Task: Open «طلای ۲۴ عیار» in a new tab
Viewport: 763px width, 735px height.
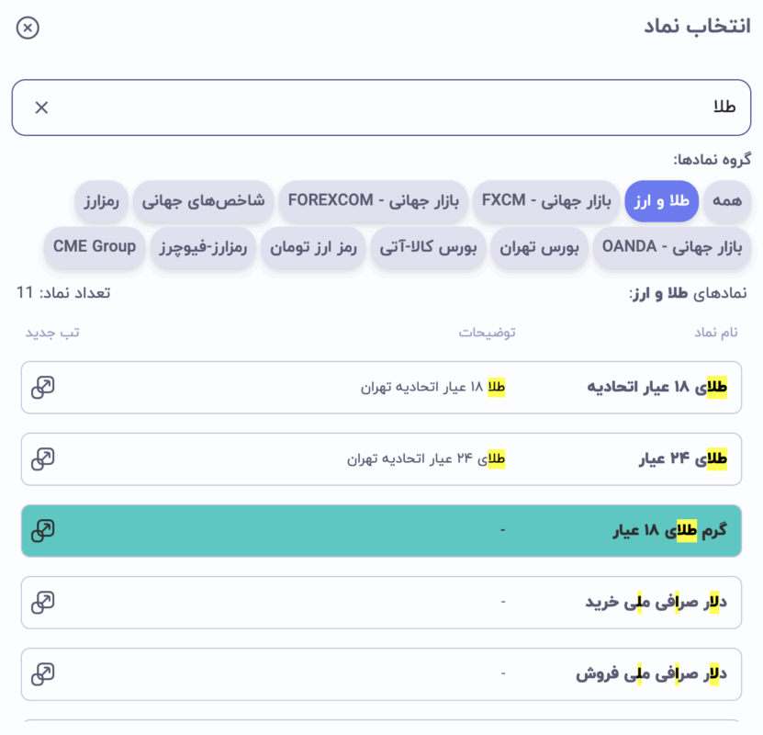Action: [x=43, y=459]
